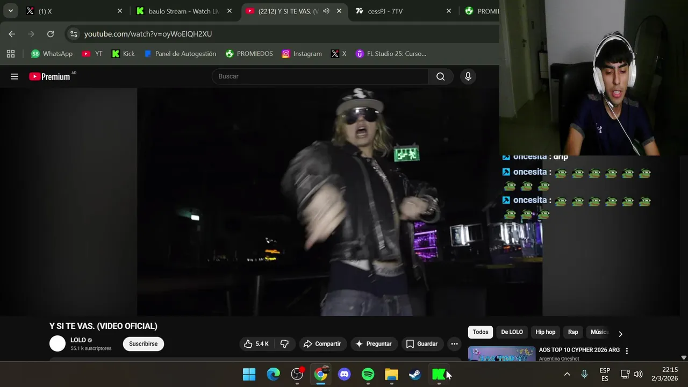Launch Microsoft Edge from taskbar
The height and width of the screenshot is (387, 688).
274,374
